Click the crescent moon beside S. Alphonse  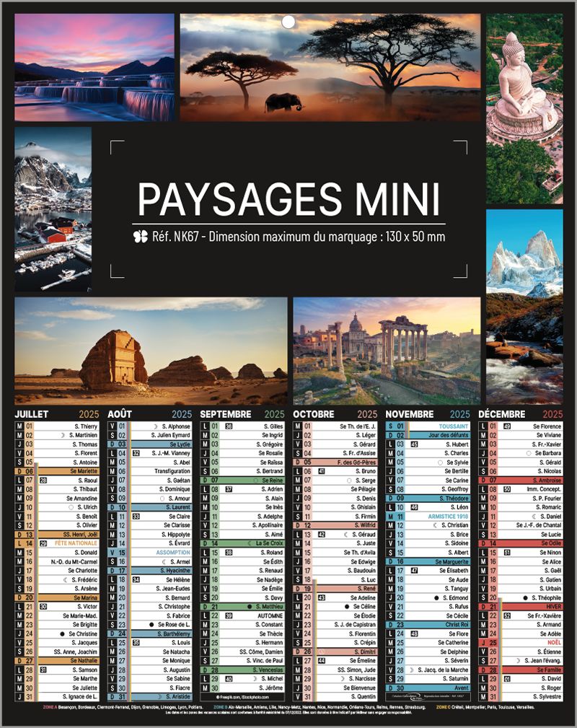156,426
